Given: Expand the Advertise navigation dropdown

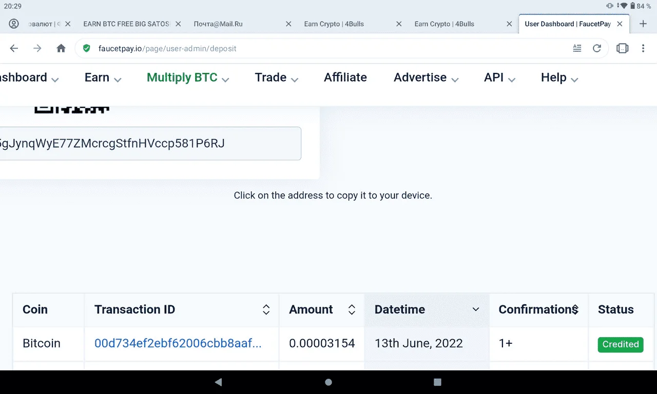Looking at the screenshot, I should pos(426,77).
